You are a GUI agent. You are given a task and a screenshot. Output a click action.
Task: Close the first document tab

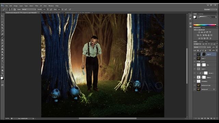point(39,13)
